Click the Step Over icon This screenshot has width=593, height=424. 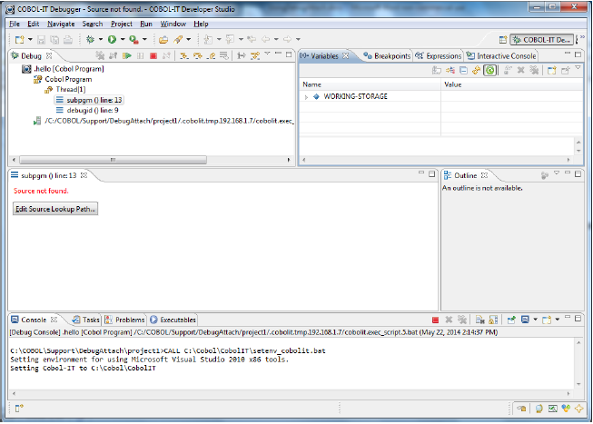click(x=198, y=56)
